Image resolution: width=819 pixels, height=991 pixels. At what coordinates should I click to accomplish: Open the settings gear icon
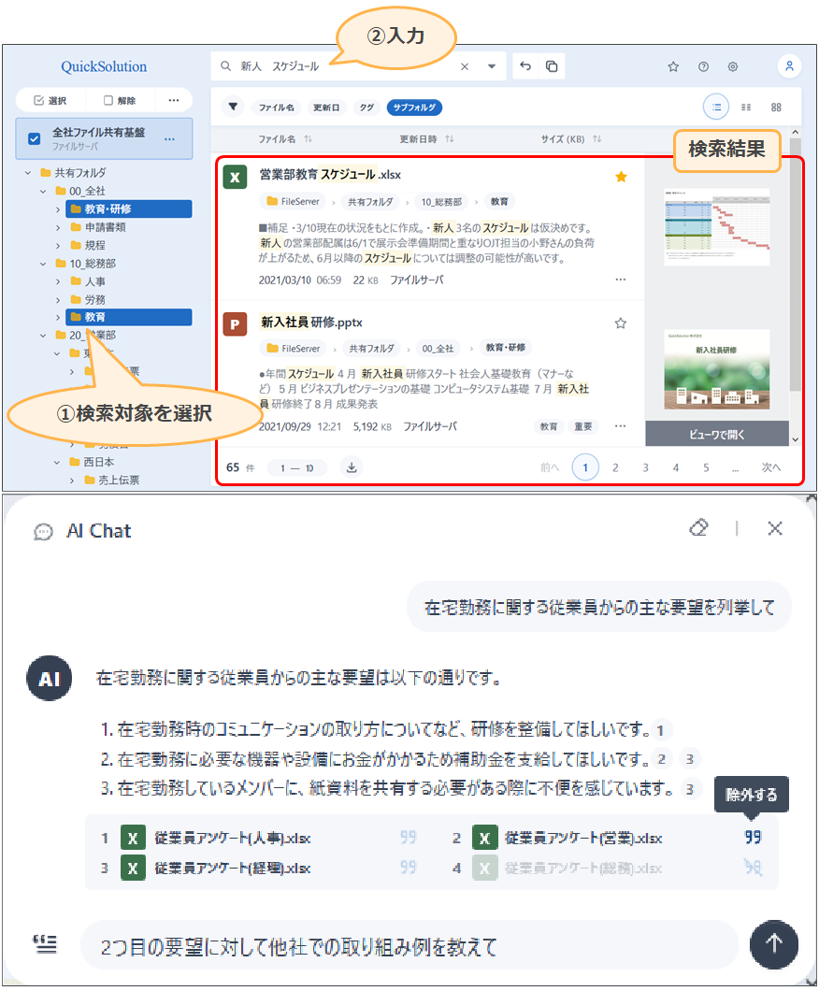(732, 66)
